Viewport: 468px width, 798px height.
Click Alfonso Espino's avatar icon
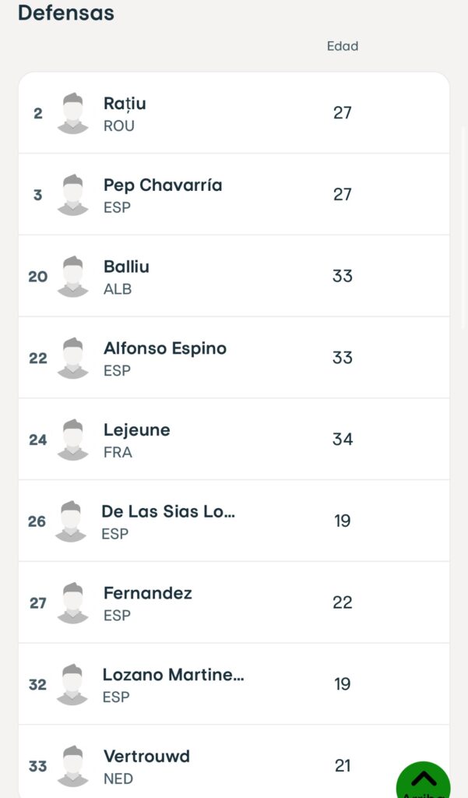72,358
